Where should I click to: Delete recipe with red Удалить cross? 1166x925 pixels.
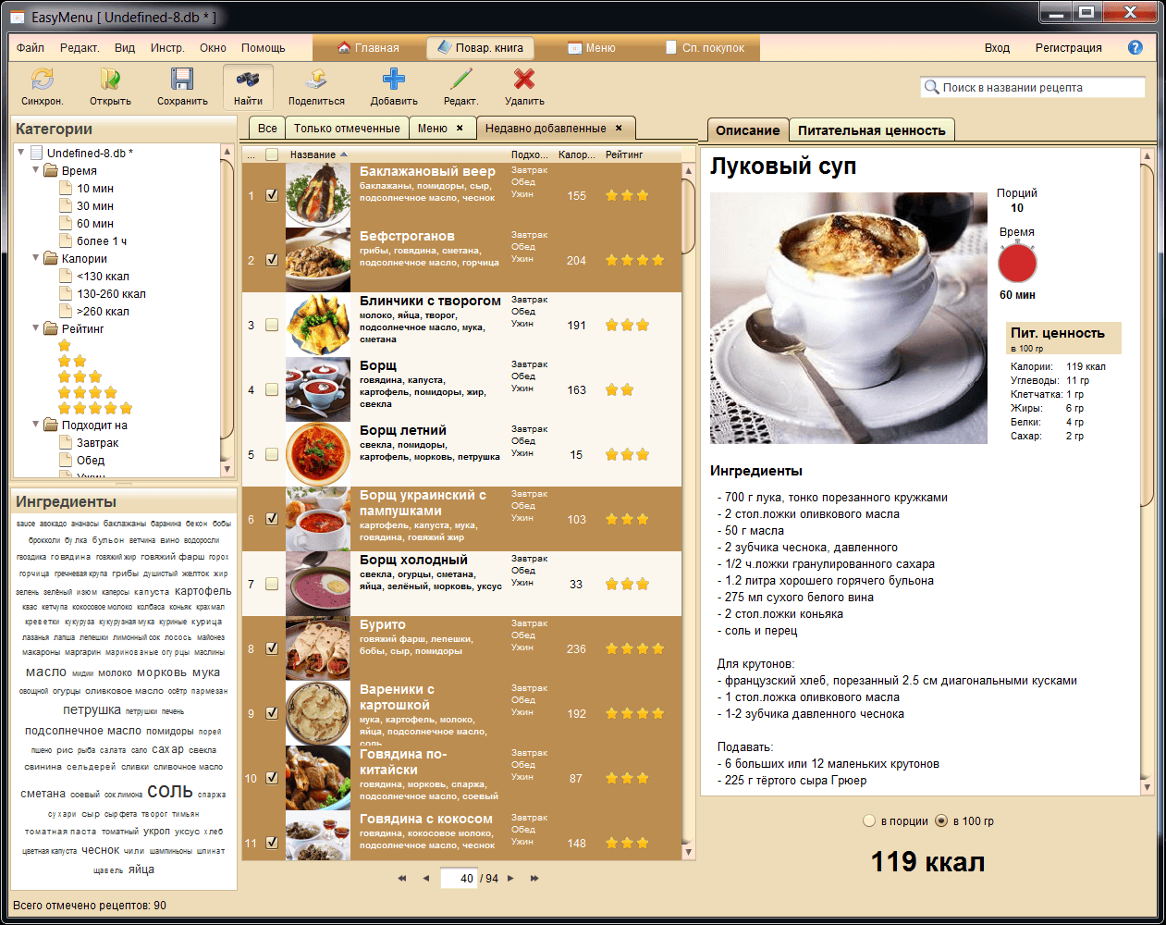click(524, 80)
